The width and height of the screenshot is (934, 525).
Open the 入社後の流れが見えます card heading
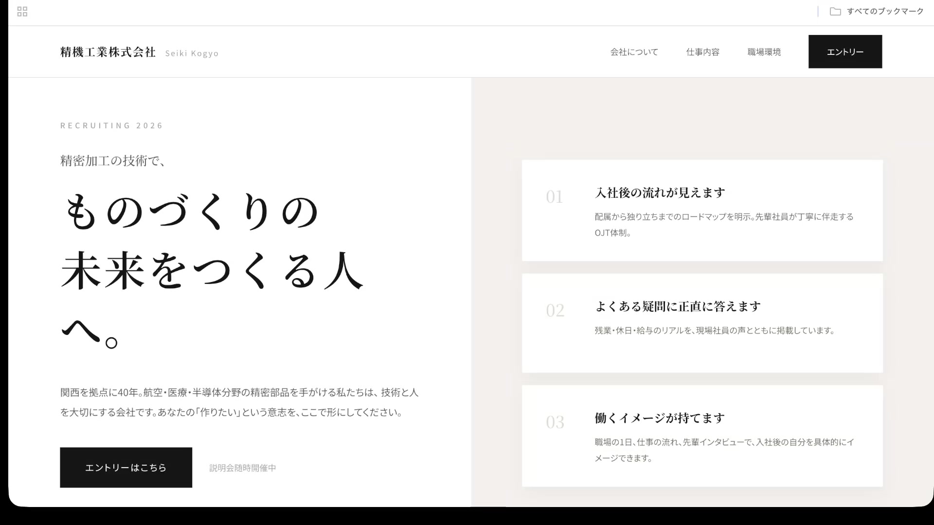pos(660,193)
